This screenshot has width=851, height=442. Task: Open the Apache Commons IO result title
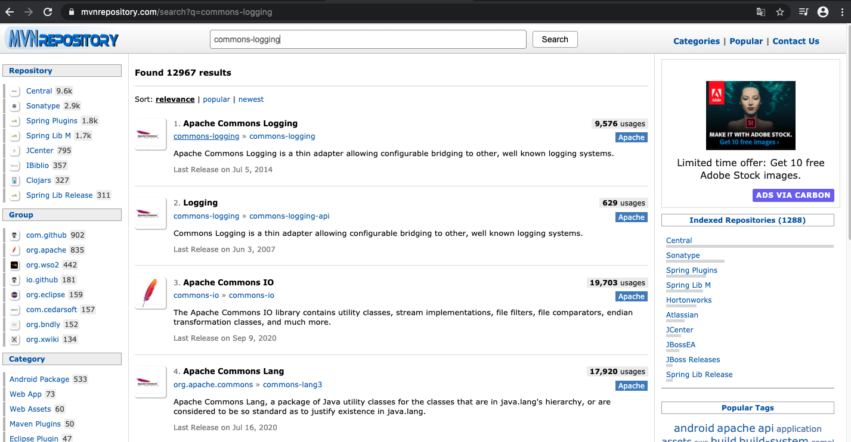pos(228,282)
